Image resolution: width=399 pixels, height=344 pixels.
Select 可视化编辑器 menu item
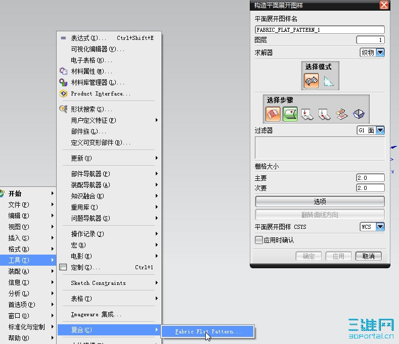click(x=109, y=49)
